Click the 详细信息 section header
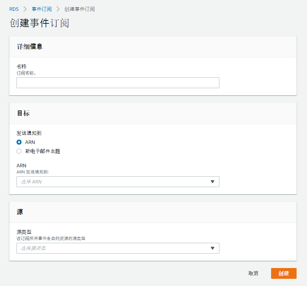Screen dimensions: 307x286 click(29, 46)
